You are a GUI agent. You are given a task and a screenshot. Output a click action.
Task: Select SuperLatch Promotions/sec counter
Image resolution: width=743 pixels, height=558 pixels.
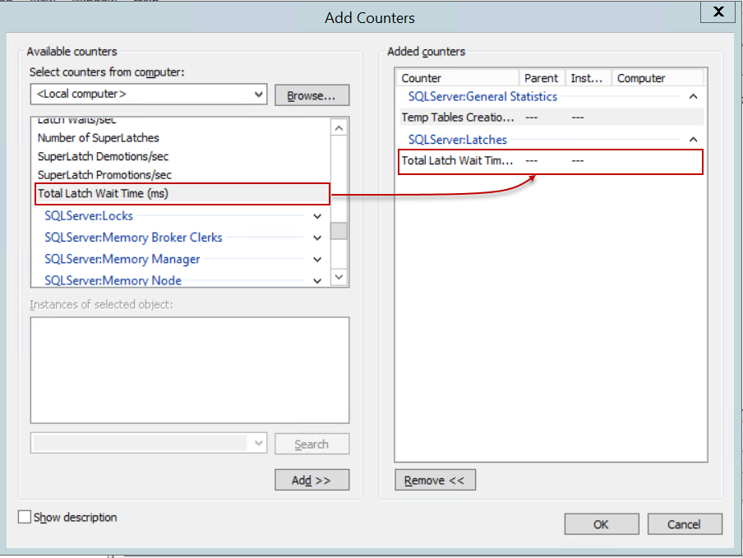point(104,174)
